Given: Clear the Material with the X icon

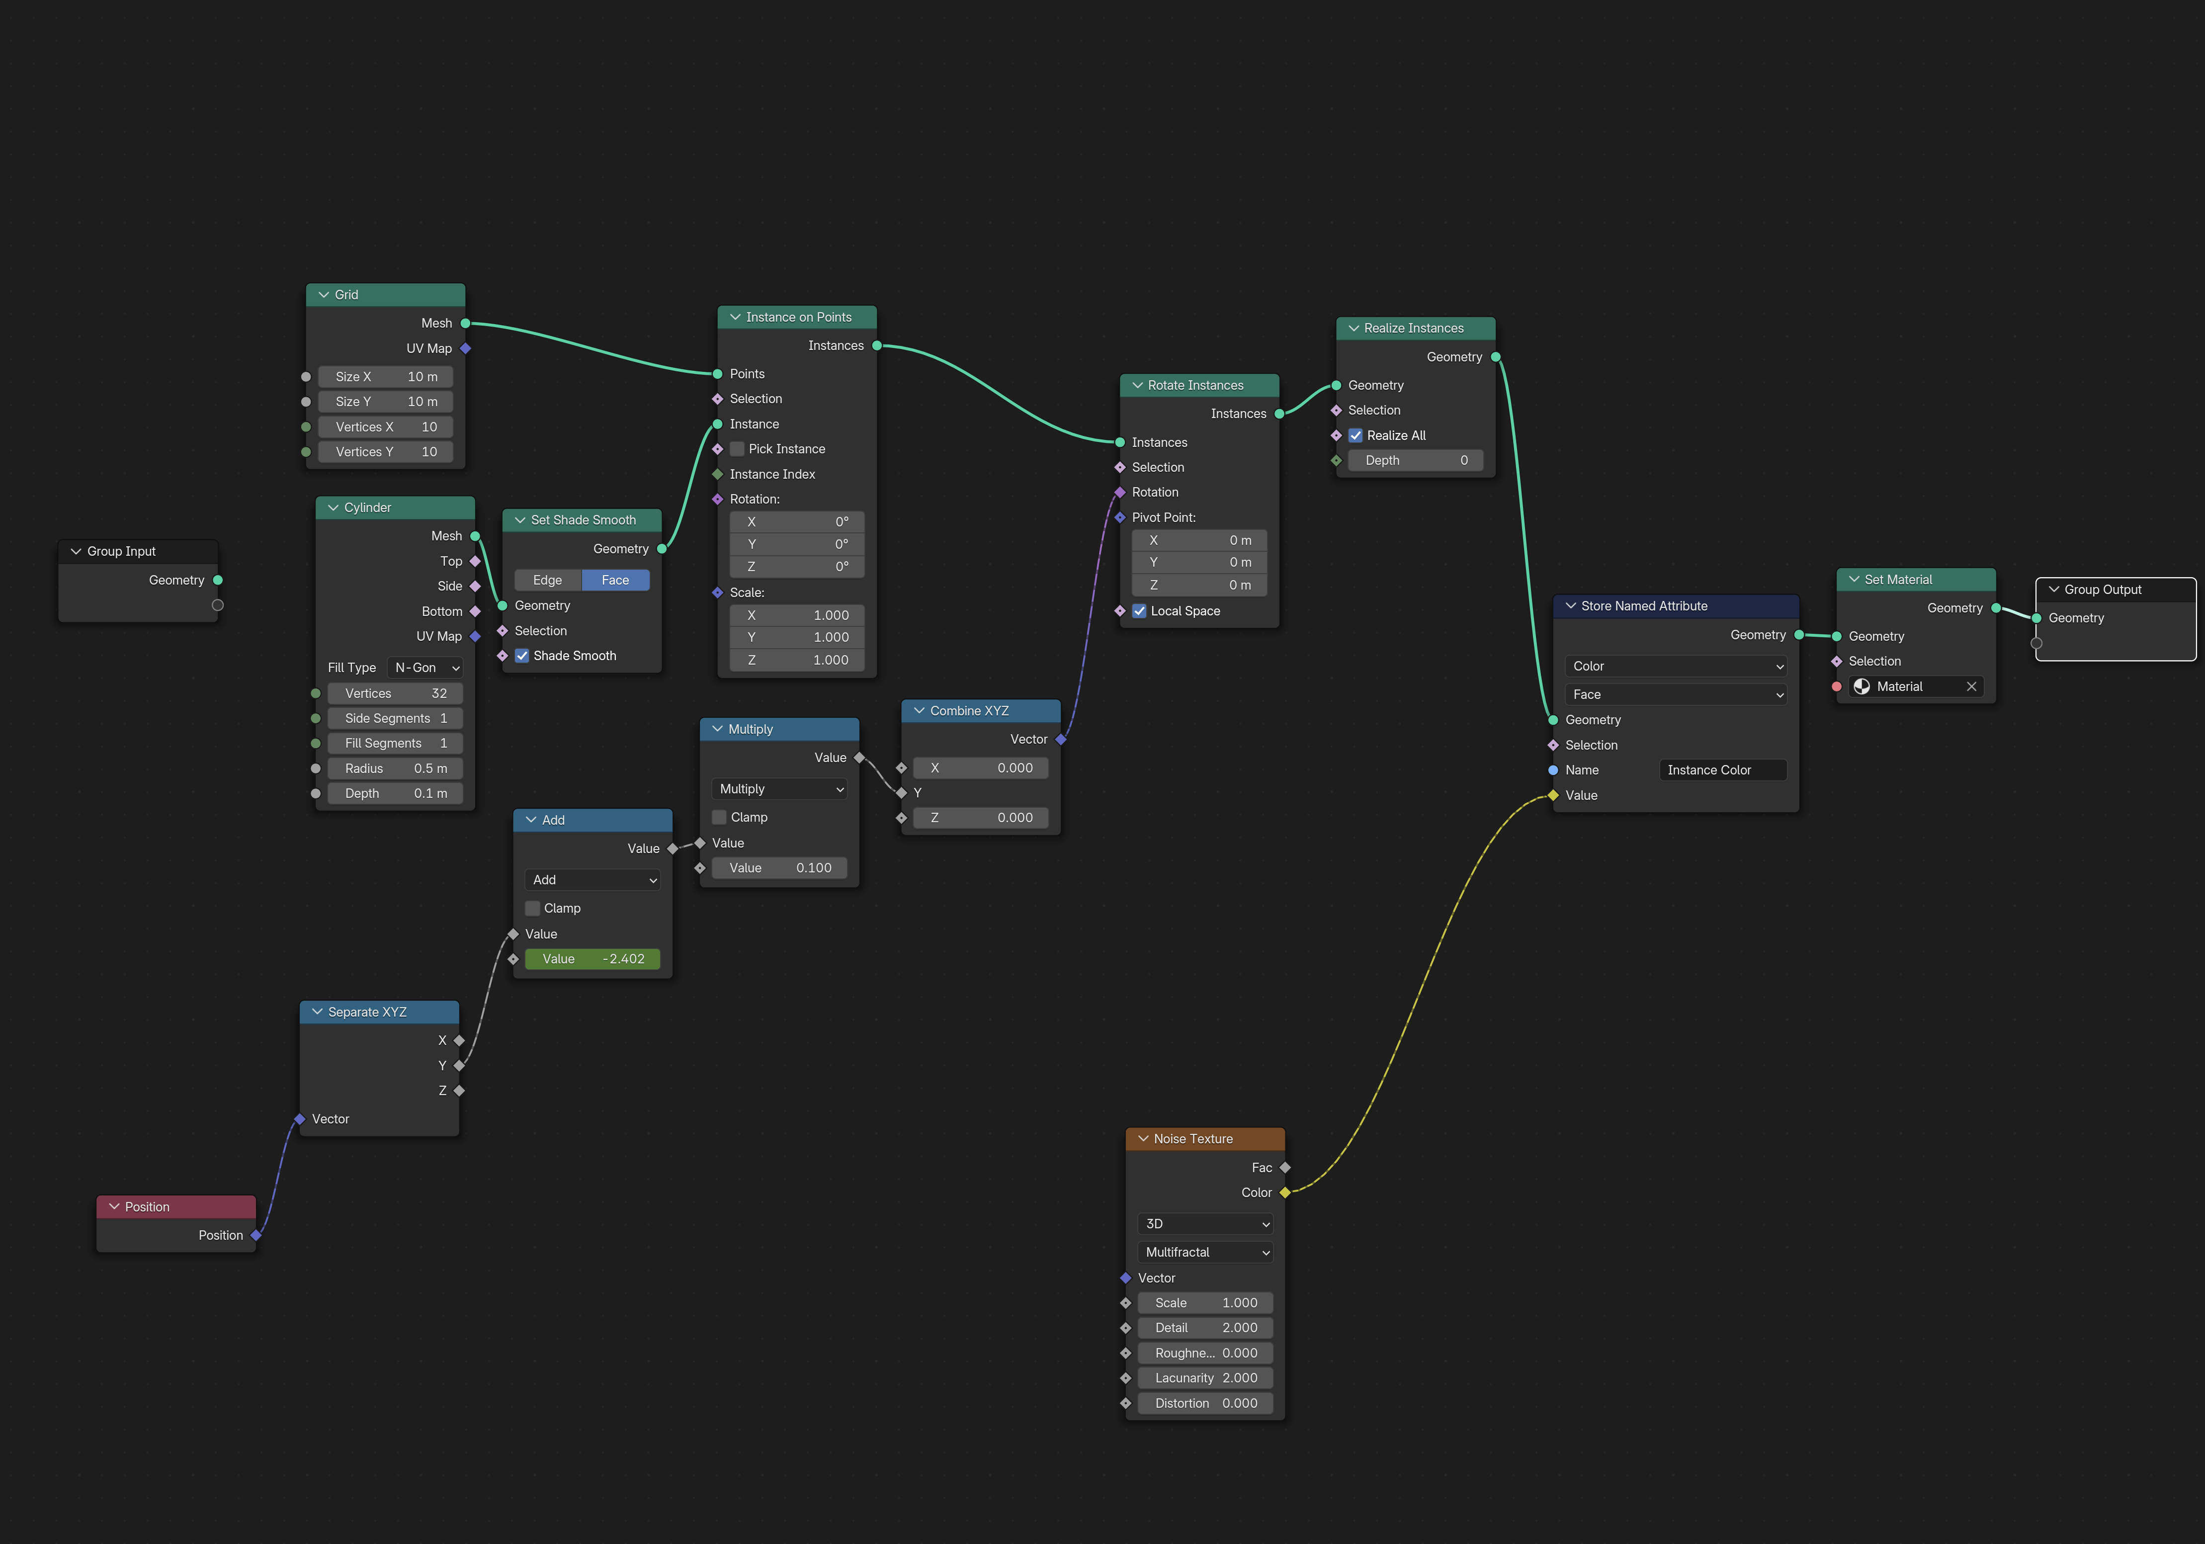Looking at the screenshot, I should tap(1972, 686).
